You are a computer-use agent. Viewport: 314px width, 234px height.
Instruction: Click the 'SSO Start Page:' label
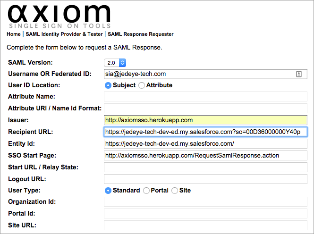pos(32,156)
